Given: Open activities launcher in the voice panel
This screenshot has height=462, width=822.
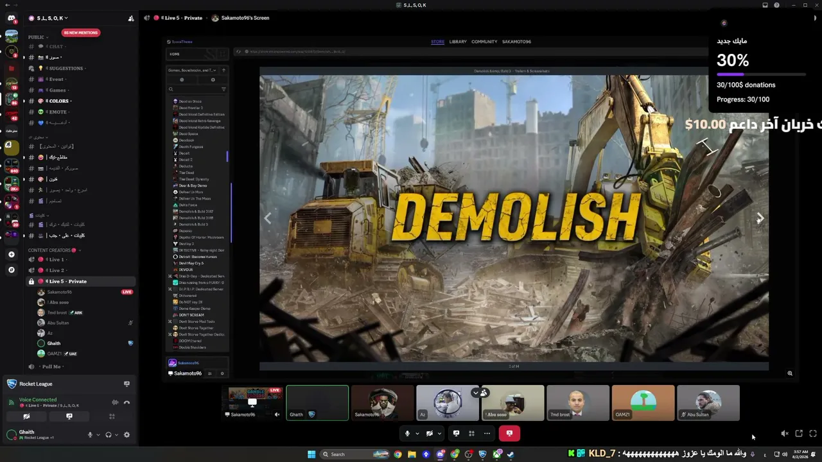Looking at the screenshot, I should [x=112, y=416].
